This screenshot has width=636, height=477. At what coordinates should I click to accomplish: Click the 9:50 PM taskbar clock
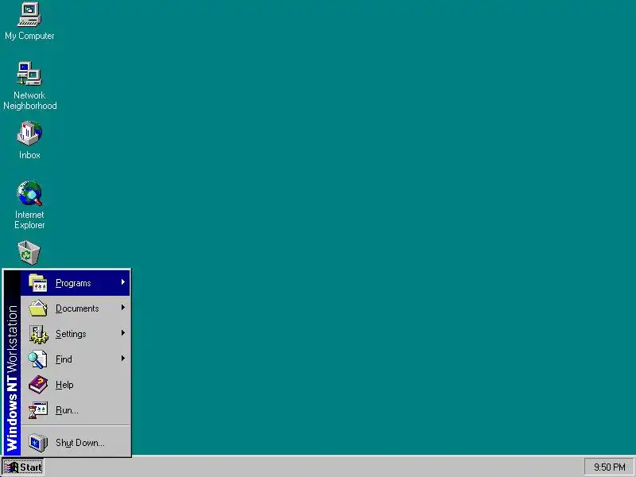point(609,467)
